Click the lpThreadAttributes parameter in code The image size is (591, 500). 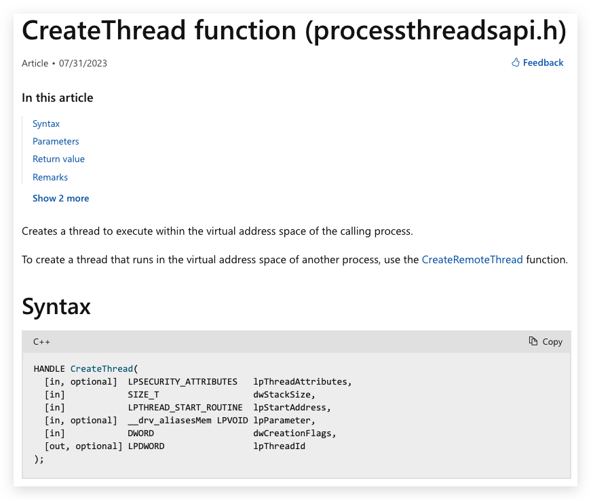click(x=300, y=382)
